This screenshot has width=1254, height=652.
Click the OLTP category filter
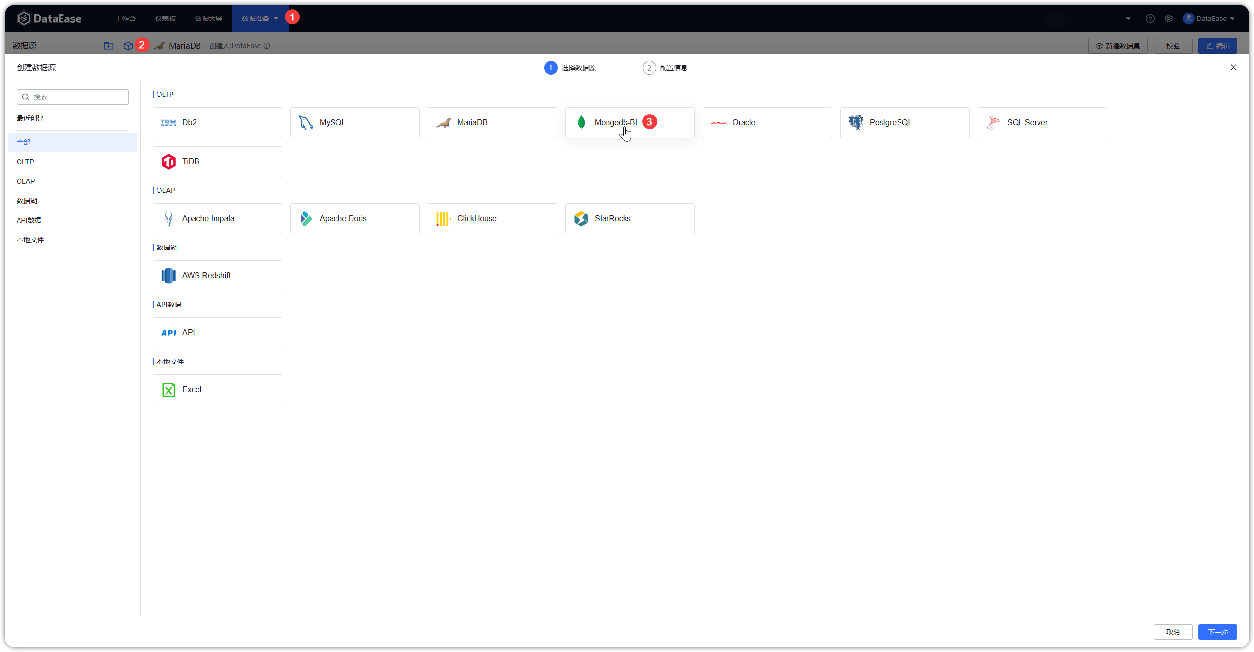[x=25, y=162]
